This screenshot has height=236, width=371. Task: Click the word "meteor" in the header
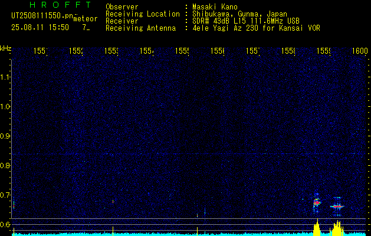click(x=86, y=19)
